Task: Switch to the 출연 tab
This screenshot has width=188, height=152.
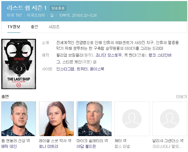Action: [34, 27]
